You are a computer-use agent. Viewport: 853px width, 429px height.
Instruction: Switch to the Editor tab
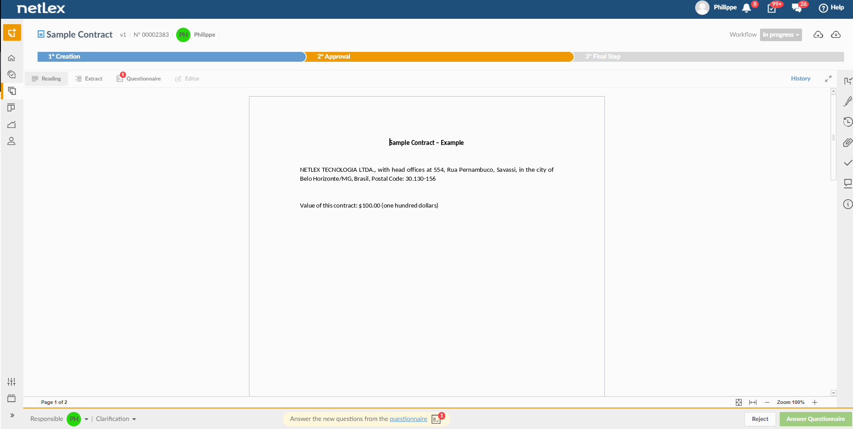[x=187, y=79]
